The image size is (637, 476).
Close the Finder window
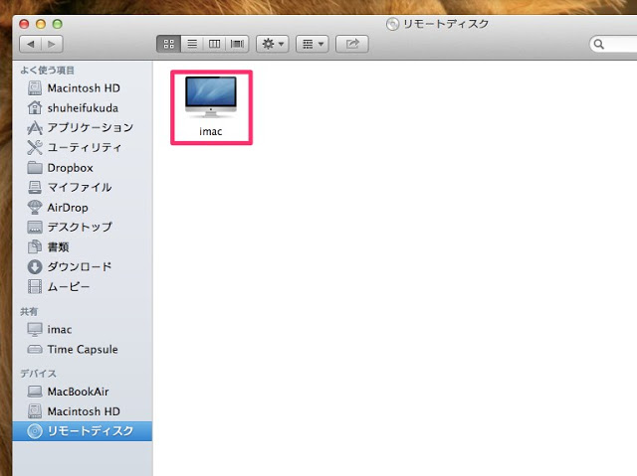point(24,24)
